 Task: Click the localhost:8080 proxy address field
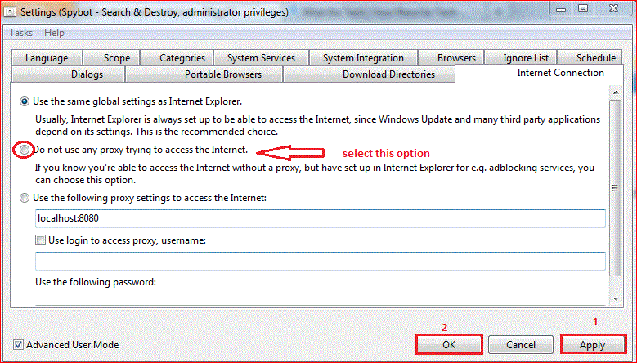click(320, 218)
